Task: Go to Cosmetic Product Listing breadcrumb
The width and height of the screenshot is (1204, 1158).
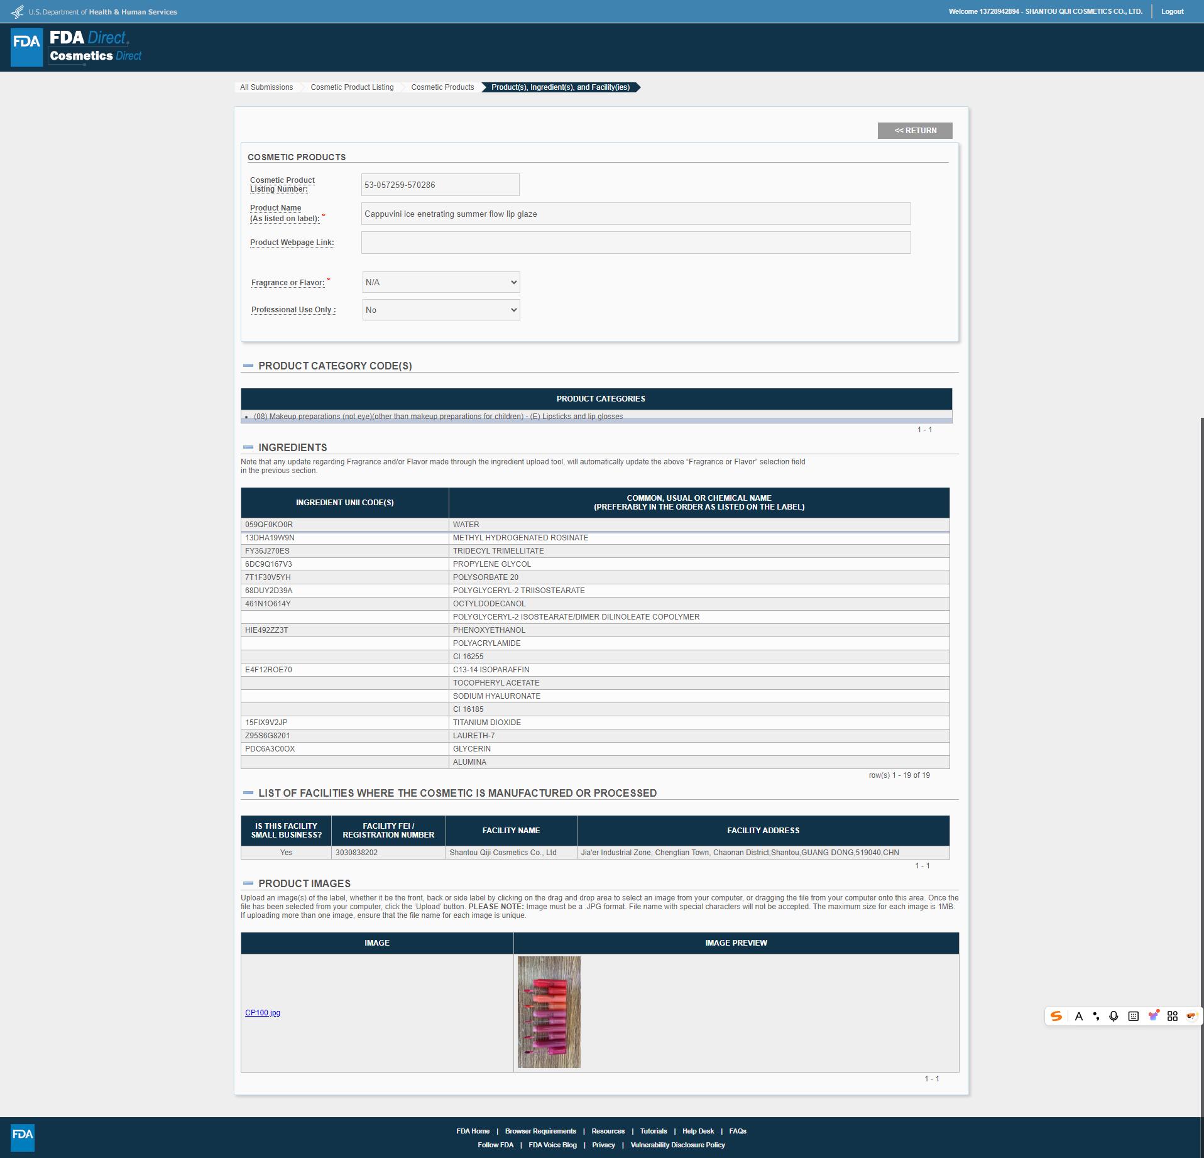Action: (352, 87)
